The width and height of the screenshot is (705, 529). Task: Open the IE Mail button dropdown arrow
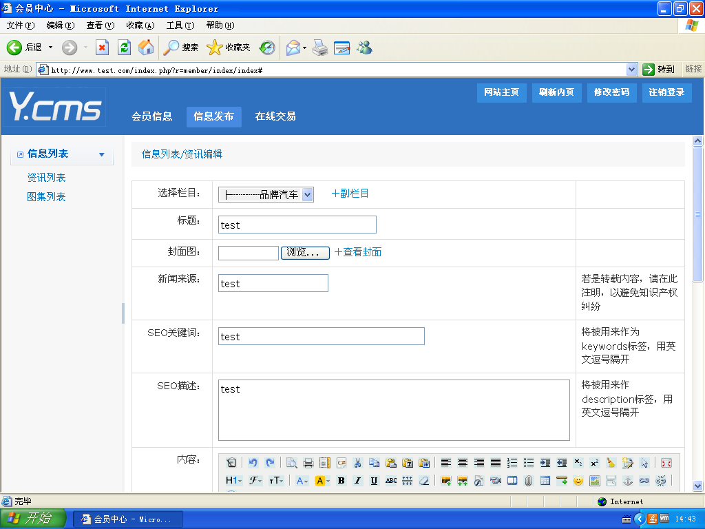coord(304,48)
